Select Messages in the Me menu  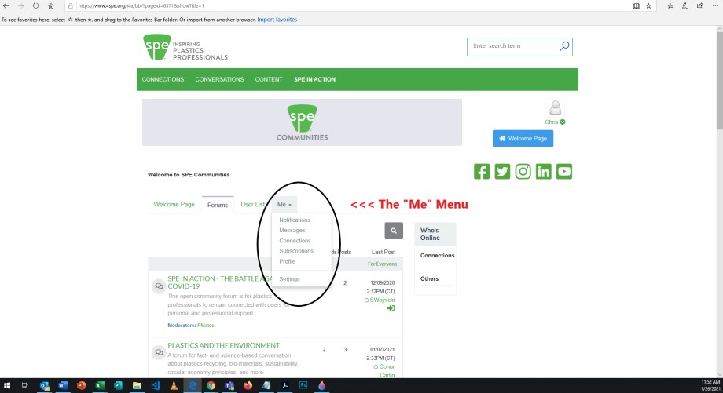tap(292, 230)
